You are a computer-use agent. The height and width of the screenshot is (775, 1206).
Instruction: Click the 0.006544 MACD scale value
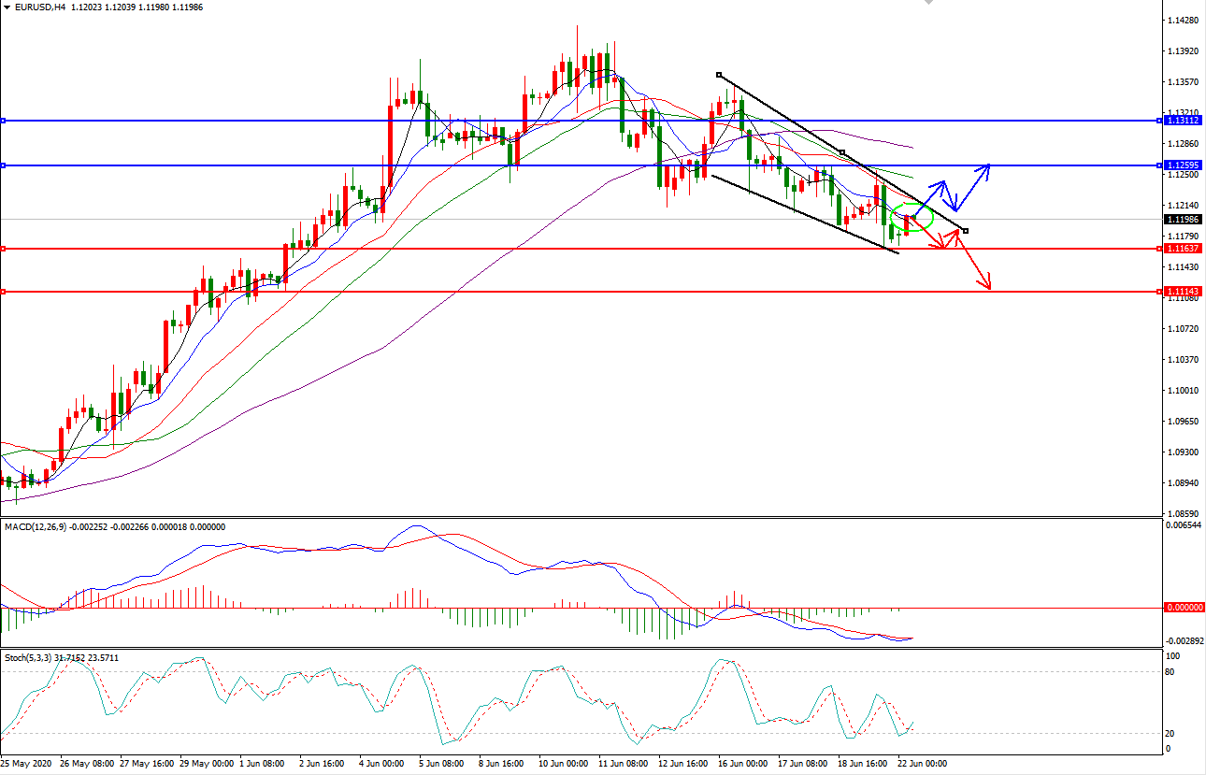[1184, 525]
